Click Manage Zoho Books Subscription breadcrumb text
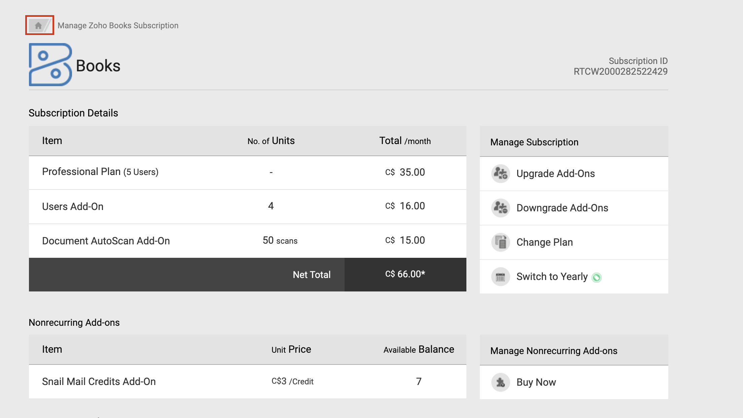The height and width of the screenshot is (418, 743). (x=118, y=26)
